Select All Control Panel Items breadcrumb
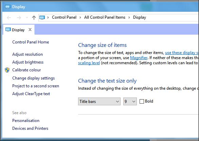 pyautogui.click(x=105, y=17)
